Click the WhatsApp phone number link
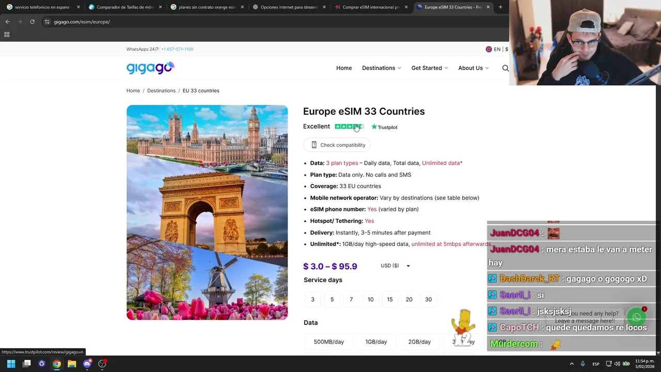Screen dimensions: 661x372 pyautogui.click(x=177, y=49)
